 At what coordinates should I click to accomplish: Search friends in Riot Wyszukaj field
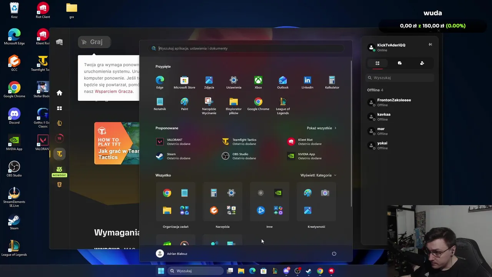click(x=400, y=78)
